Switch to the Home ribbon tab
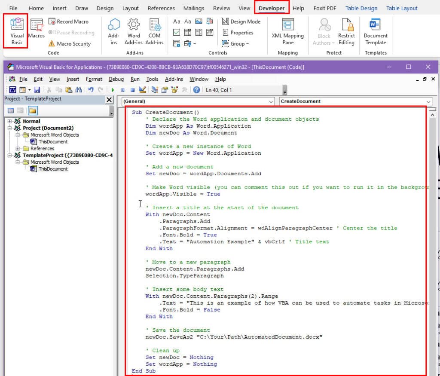This screenshot has width=440, height=376. pos(36,9)
